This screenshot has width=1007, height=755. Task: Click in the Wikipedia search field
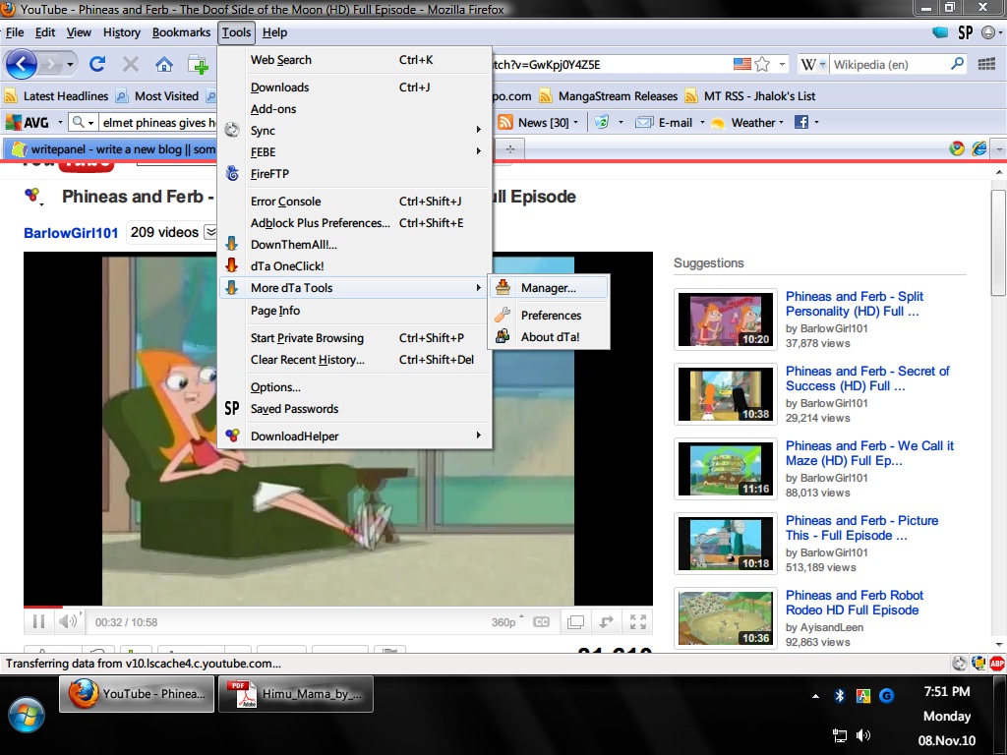(889, 64)
